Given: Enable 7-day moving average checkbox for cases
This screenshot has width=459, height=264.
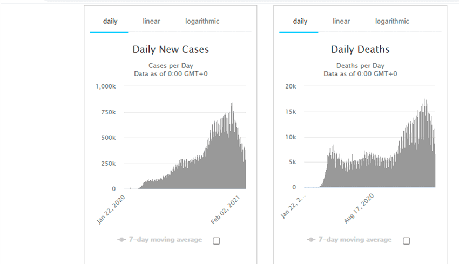Looking at the screenshot, I should point(217,241).
